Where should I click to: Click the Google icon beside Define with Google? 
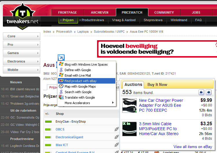[61, 70]
